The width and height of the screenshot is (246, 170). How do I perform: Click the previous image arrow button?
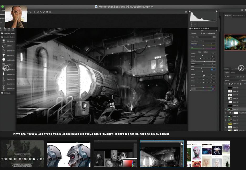(6, 68)
